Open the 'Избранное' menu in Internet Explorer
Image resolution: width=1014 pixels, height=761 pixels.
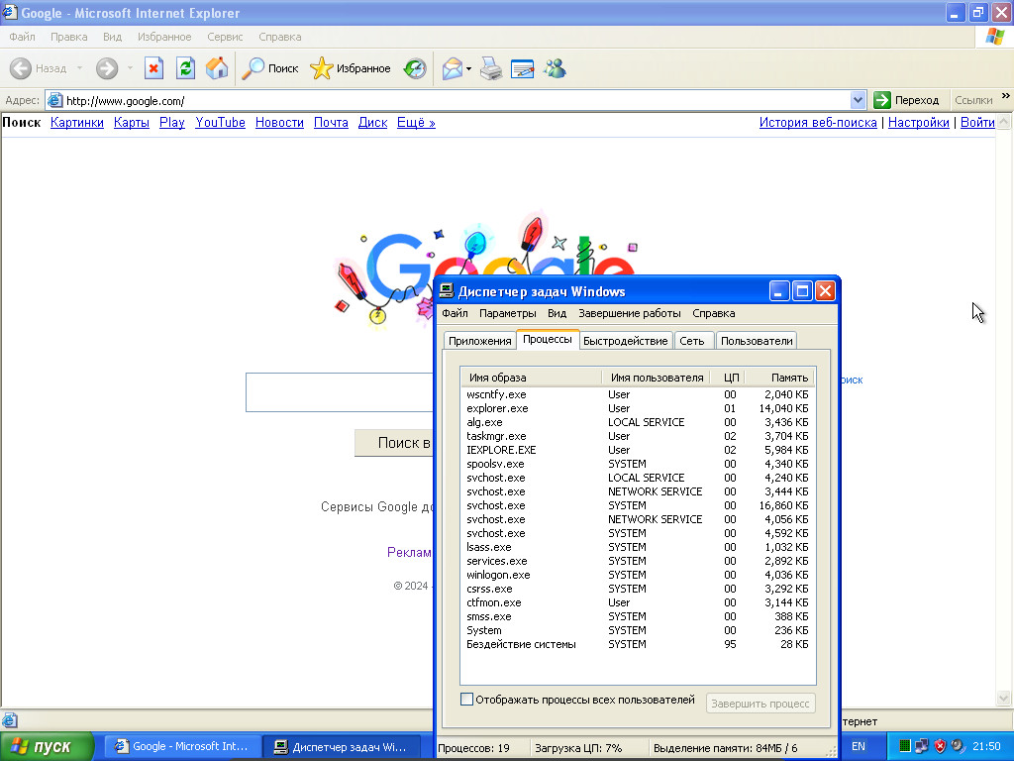click(164, 37)
